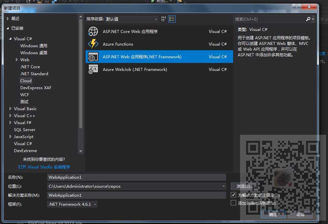Click the tree scrollbar down arrow

tap(81, 151)
